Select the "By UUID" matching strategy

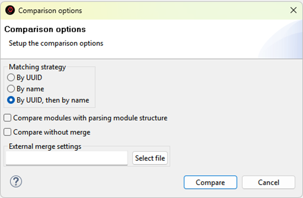[x=11, y=78]
